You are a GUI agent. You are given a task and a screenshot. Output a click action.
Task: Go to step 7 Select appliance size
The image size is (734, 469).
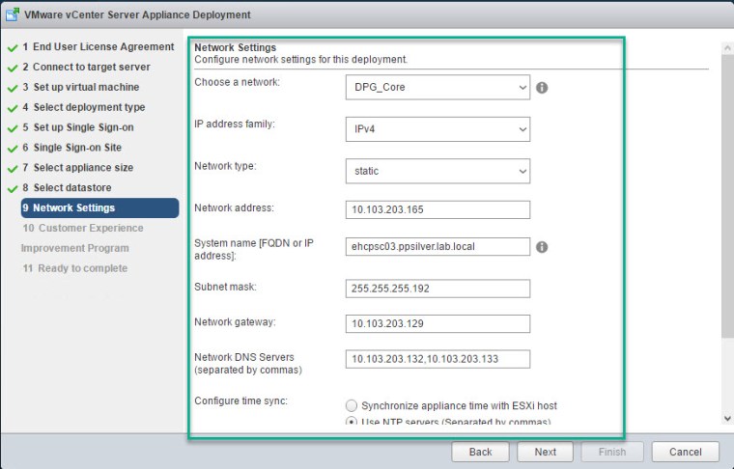pyautogui.click(x=77, y=167)
